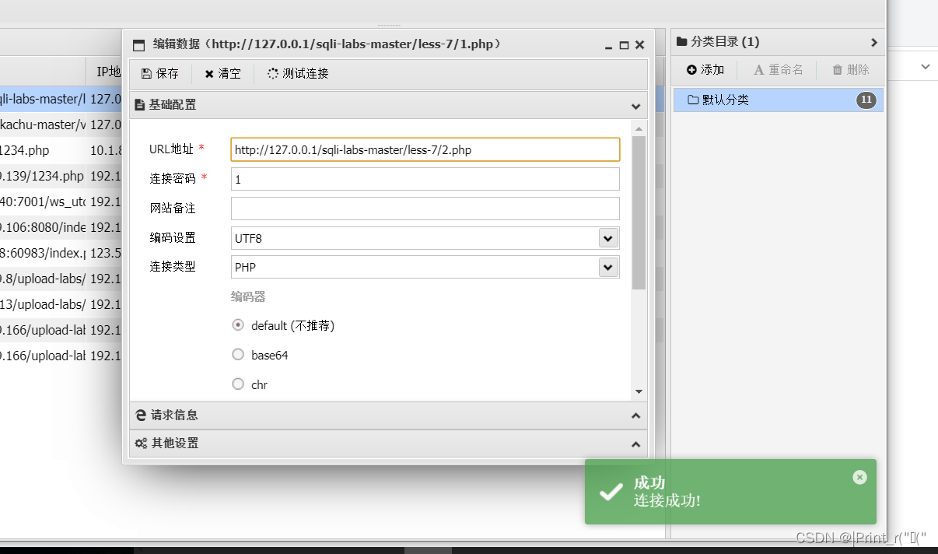Open the 编码设置 UTF8 dropdown
The height and width of the screenshot is (554, 938).
pyautogui.click(x=607, y=238)
